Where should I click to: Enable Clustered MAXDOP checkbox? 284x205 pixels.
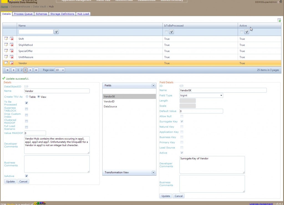pos(26,121)
